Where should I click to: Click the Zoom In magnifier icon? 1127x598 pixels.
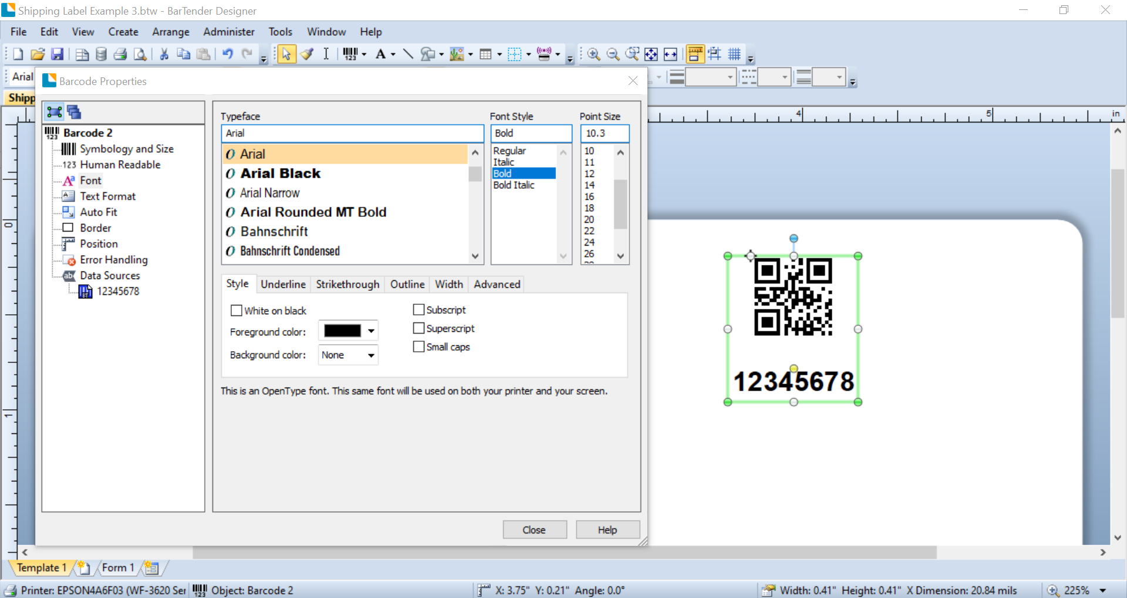pos(593,55)
